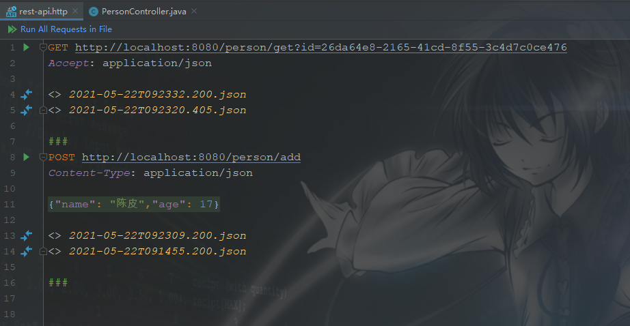Open the localhost person/get URL link
Screen dimensions: 630x326
320,47
